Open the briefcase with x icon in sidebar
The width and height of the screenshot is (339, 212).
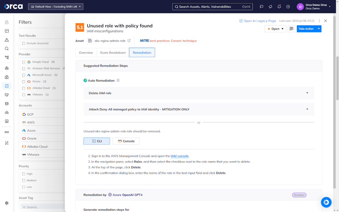tap(7, 77)
